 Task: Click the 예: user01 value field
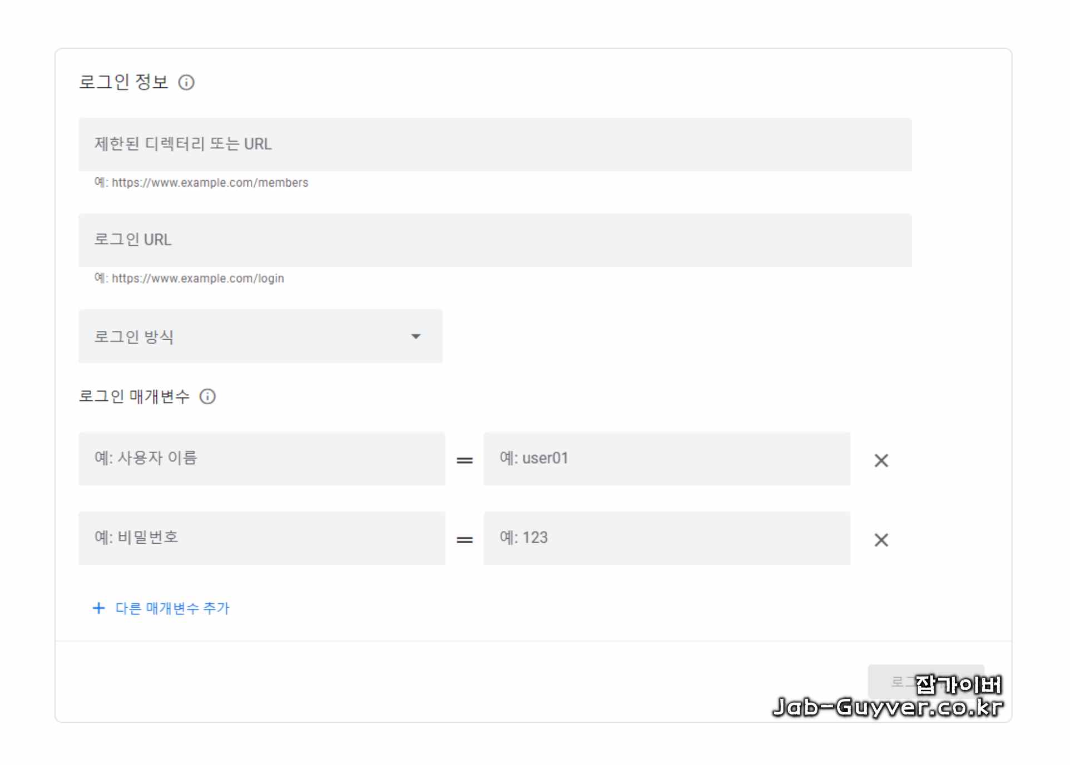click(666, 459)
